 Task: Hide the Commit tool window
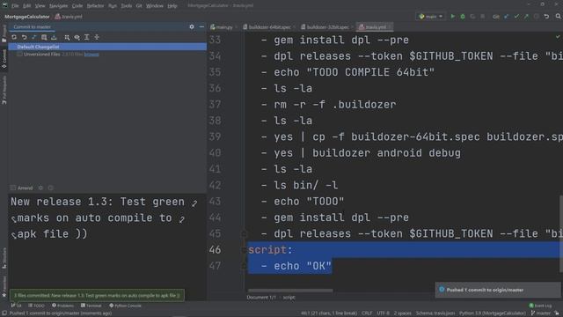pyautogui.click(x=201, y=27)
